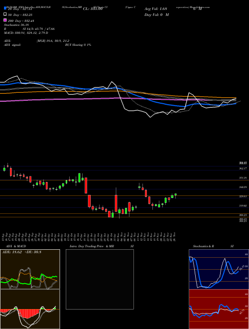Click the 362.17 price axis label
Image resolution: width=249 pixels, height=329 pixels.
tap(244, 168)
